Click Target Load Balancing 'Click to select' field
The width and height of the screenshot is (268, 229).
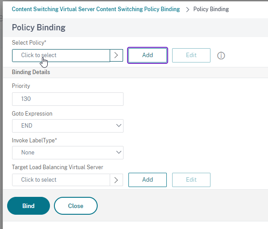(x=61, y=180)
